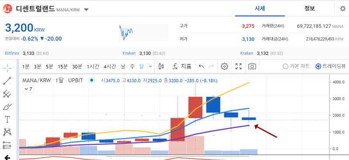This screenshot has width=349, height=160.
Task: Set chart interval to 주 (weekly)
Action: [x=132, y=67]
